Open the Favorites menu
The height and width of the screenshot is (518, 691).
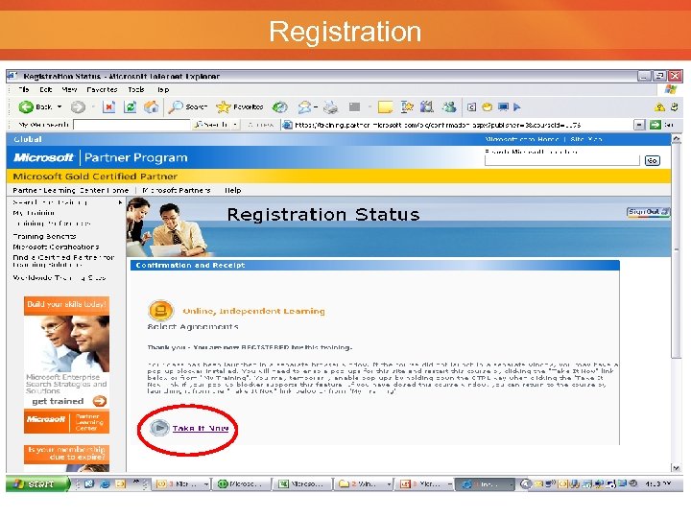(102, 89)
